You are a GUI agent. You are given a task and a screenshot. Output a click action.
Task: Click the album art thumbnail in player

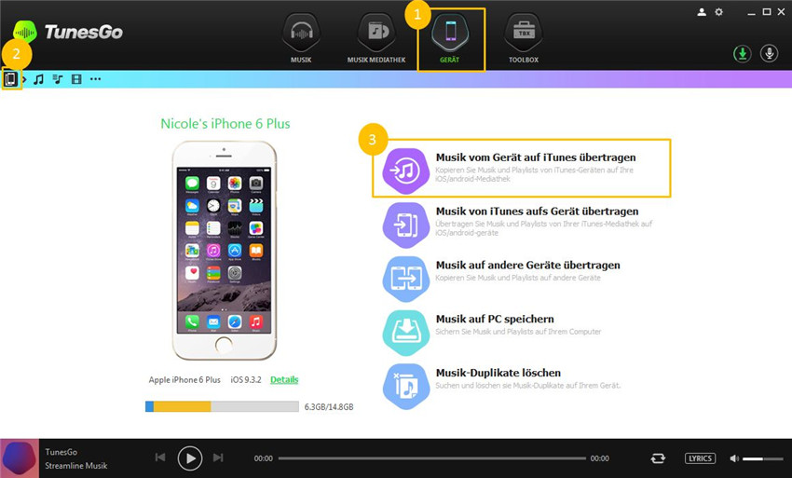20,458
